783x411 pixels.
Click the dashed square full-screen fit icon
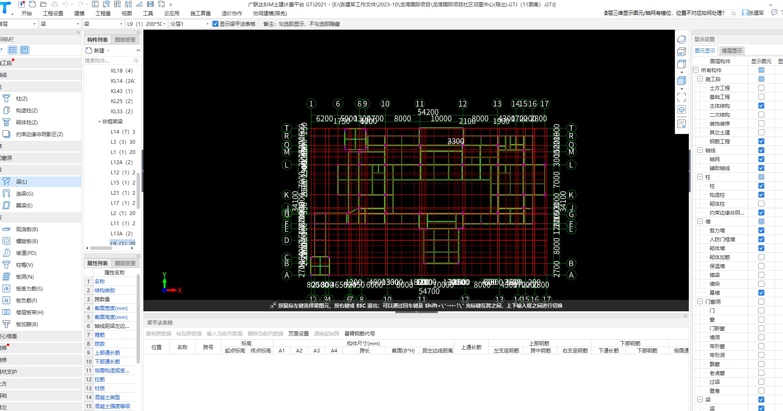[x=682, y=97]
